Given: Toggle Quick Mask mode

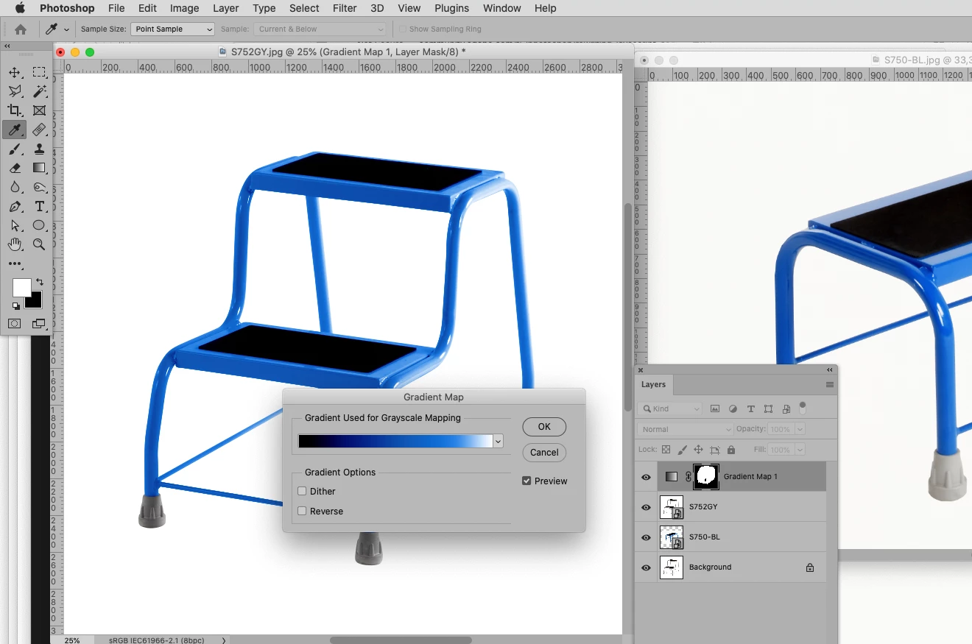Looking at the screenshot, I should (x=14, y=324).
